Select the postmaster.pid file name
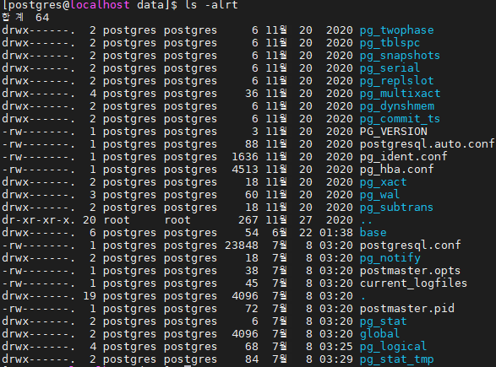496x367 pixels. click(406, 309)
